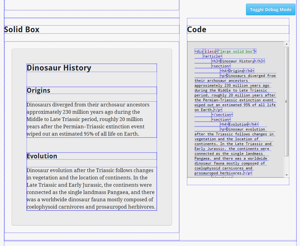300x246 pixels.
Task: Click the code panel vertical scrollbar thumb
Action: [287, 101]
